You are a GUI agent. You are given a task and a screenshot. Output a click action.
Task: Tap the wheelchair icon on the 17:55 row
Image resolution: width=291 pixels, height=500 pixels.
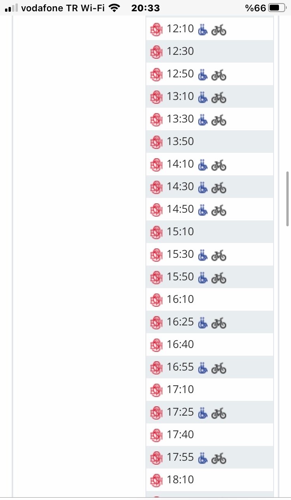coord(203,458)
